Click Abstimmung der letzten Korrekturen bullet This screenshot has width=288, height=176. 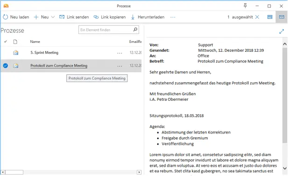[x=196, y=132]
